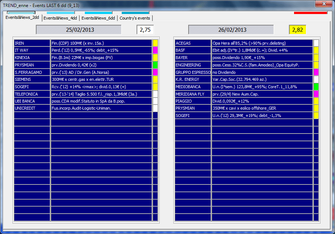Click the white swatch next to UBI BANCA

(x=155, y=101)
